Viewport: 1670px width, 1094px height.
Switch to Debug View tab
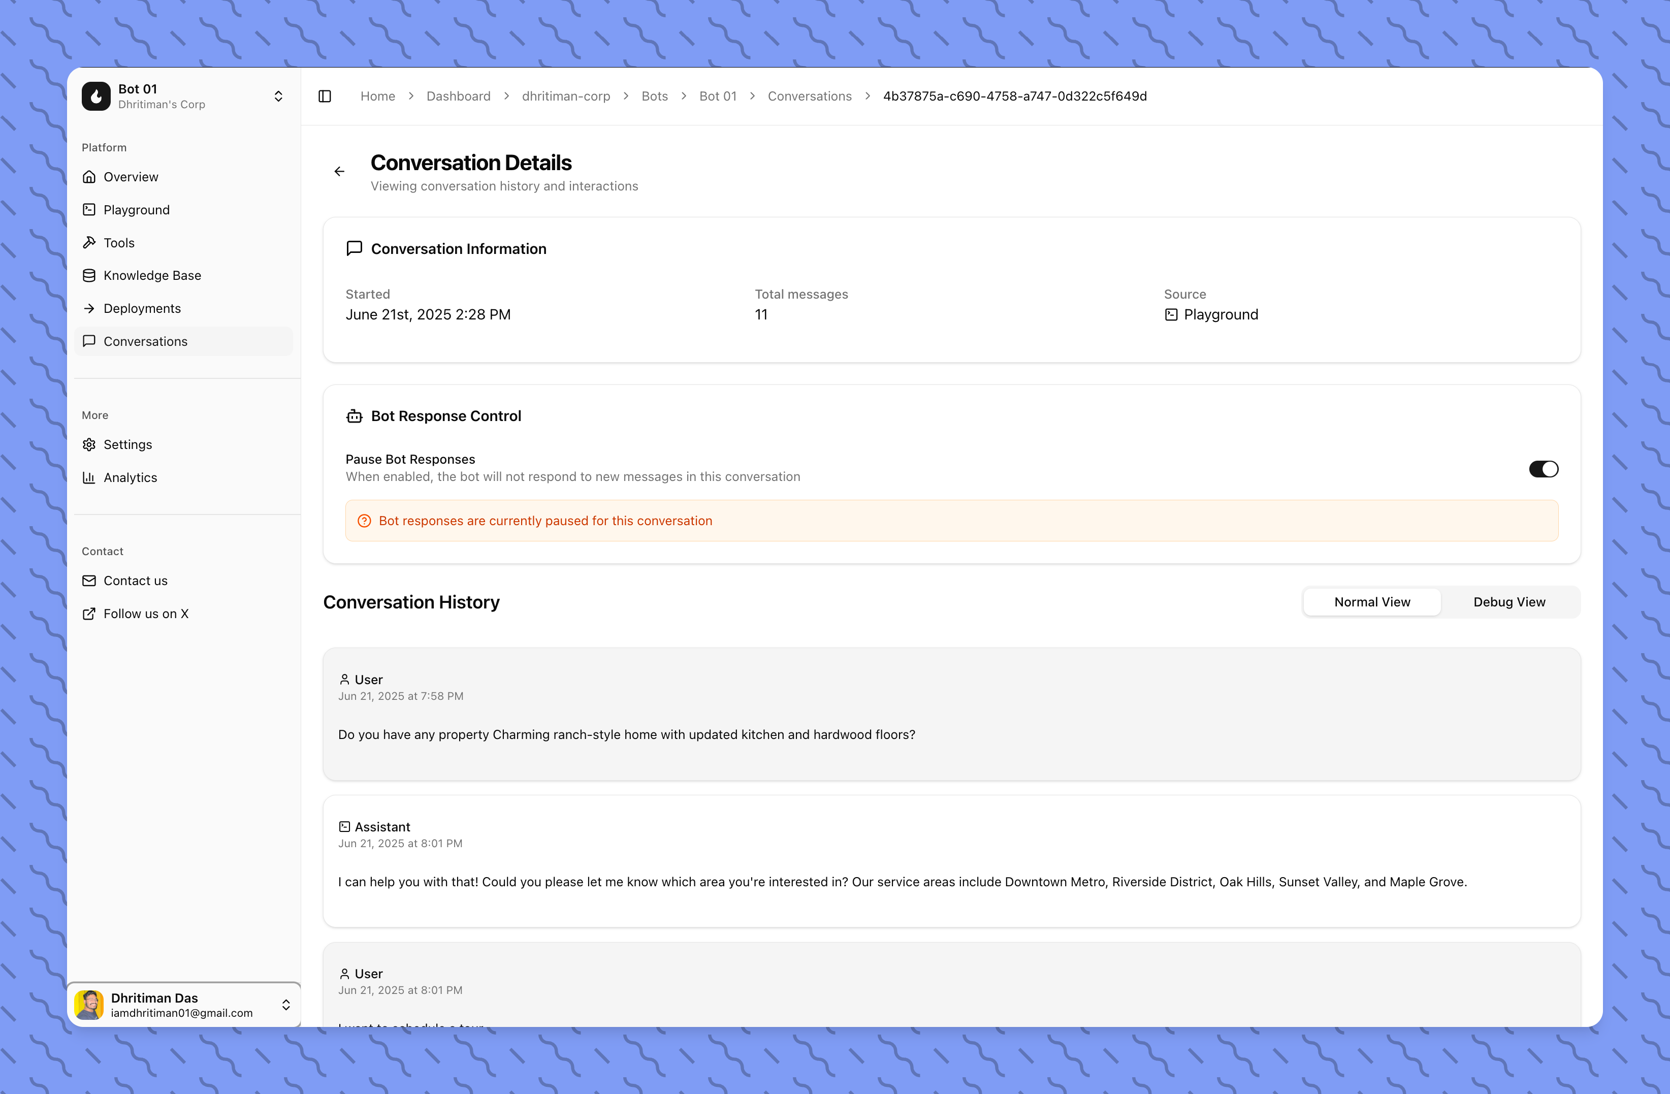pos(1510,602)
